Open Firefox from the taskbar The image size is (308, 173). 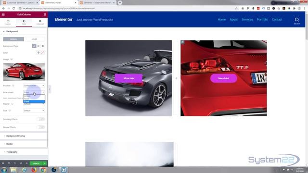pyautogui.click(x=34, y=170)
